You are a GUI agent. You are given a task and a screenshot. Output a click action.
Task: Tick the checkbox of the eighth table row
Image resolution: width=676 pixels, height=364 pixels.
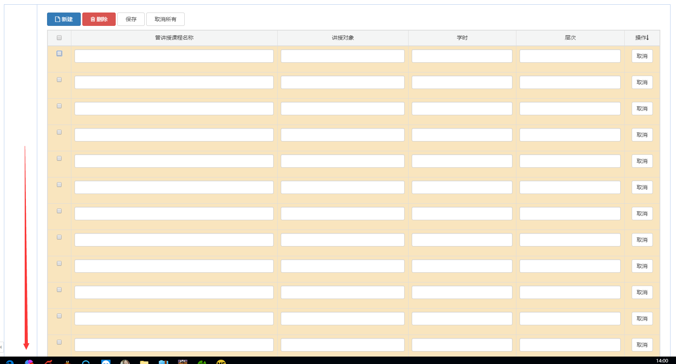point(59,237)
